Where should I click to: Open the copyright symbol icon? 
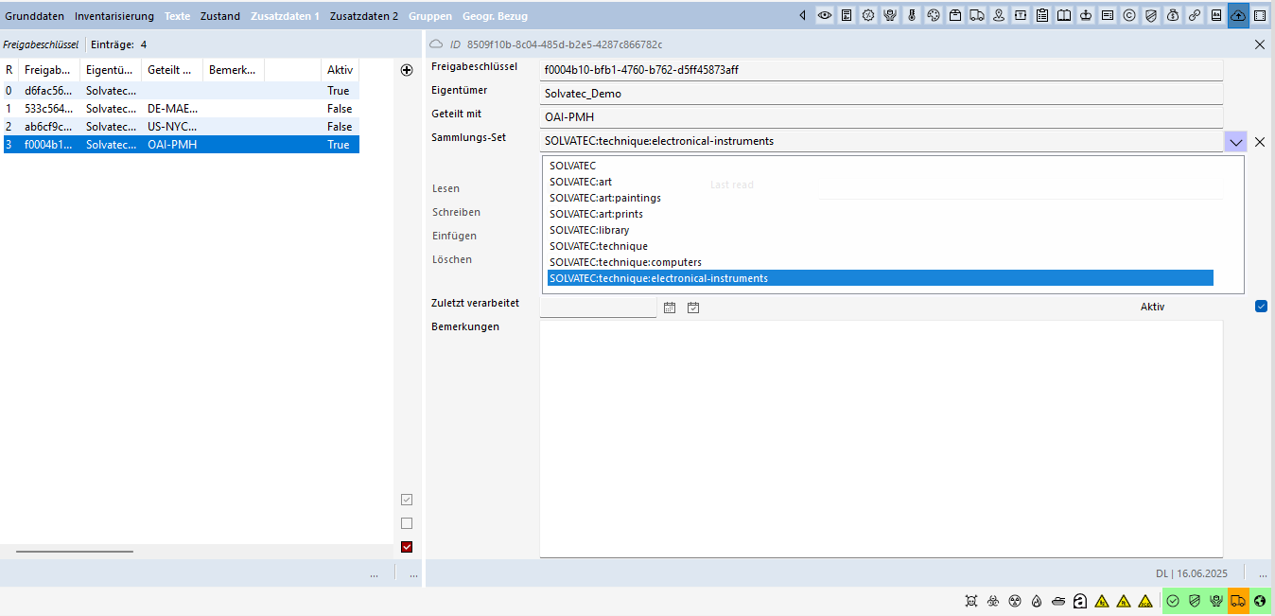pyautogui.click(x=1129, y=15)
